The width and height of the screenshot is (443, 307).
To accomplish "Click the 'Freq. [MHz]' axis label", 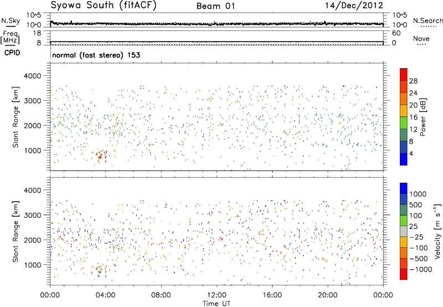I will click(x=11, y=38).
